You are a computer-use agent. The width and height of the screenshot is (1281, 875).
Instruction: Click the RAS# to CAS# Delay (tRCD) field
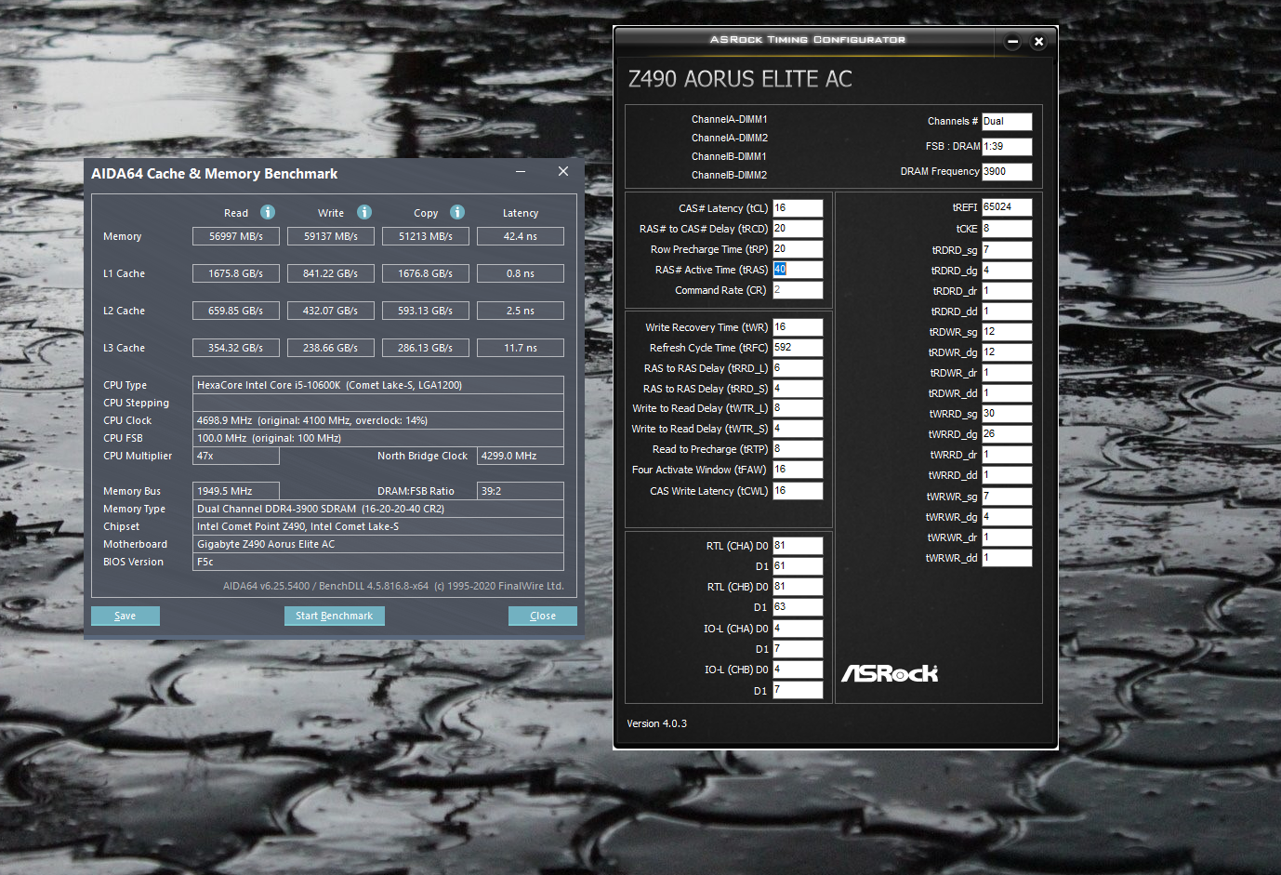tap(798, 229)
